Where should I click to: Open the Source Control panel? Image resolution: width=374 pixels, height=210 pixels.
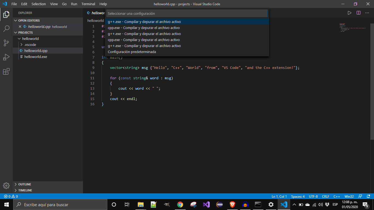6,43
